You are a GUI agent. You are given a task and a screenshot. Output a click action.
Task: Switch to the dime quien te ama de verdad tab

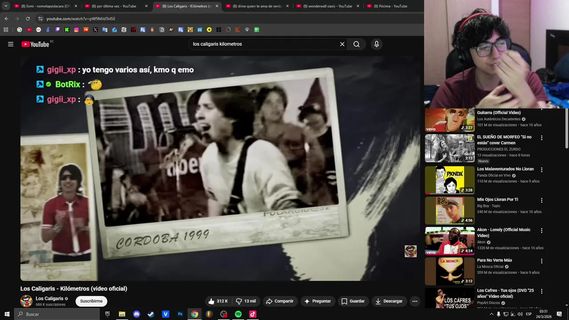(x=257, y=6)
